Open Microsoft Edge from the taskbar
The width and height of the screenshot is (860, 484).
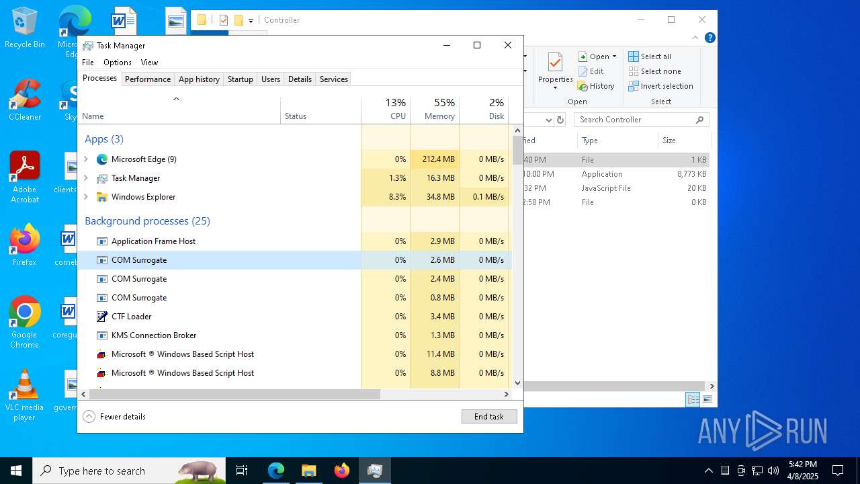click(x=276, y=471)
